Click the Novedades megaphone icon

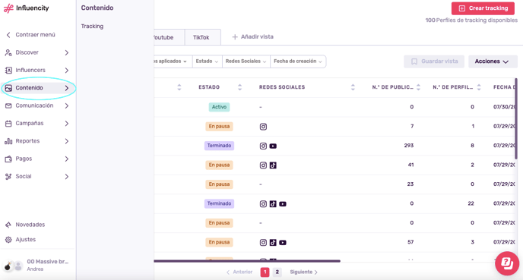[8, 225]
